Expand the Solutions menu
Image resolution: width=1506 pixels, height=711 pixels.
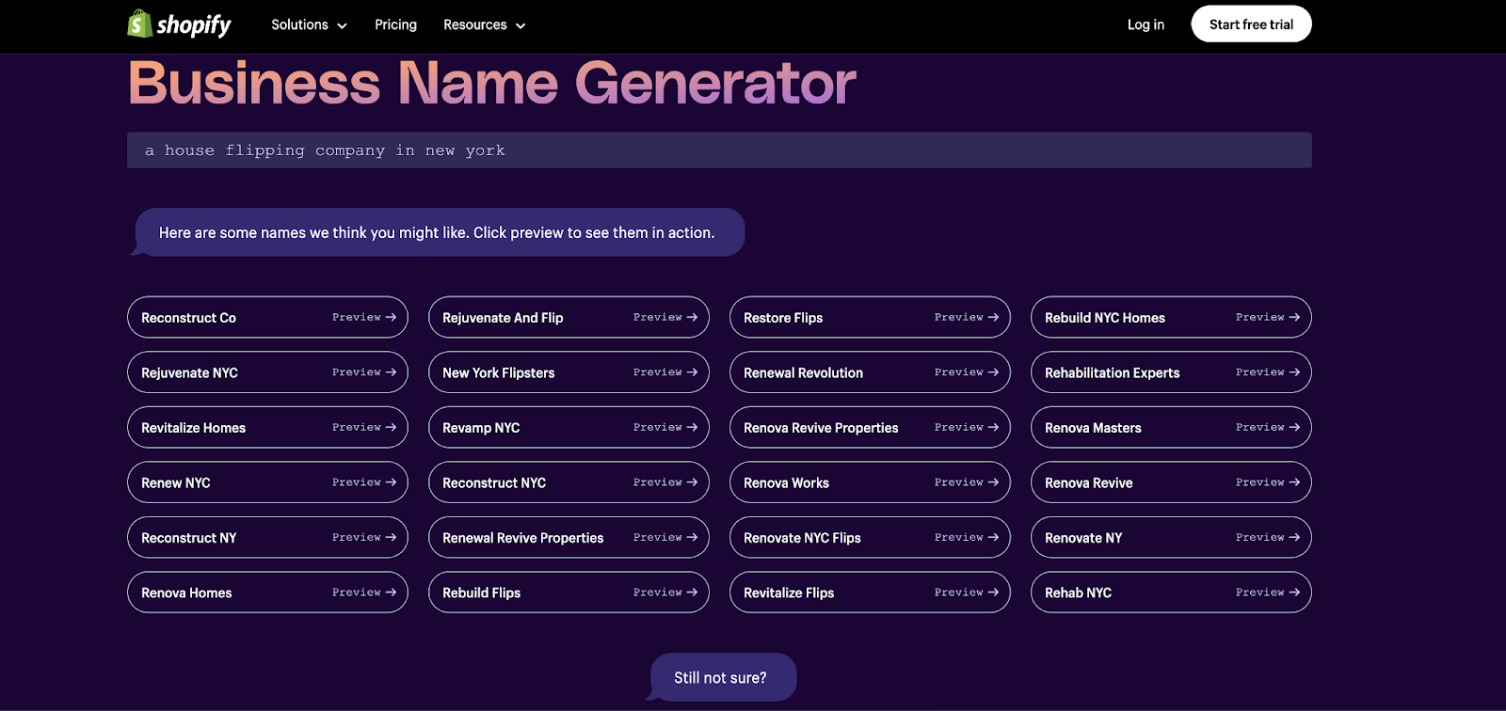tap(309, 24)
